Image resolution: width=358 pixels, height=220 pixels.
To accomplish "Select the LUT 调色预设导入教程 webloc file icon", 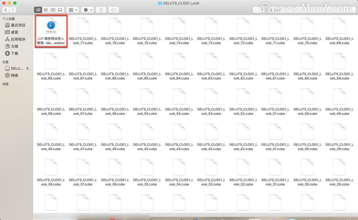I will coord(51,26).
